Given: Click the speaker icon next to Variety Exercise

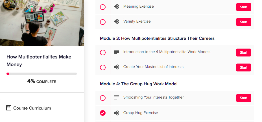Looking at the screenshot, I should [116, 21].
